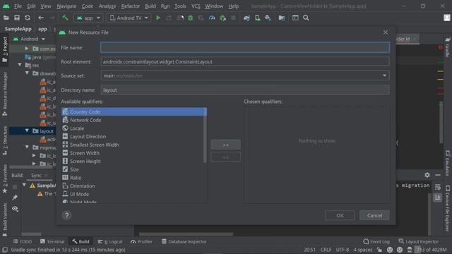The image size is (452, 254).
Task: Open Device File Explorer sidebar tab
Action: pyautogui.click(x=448, y=209)
